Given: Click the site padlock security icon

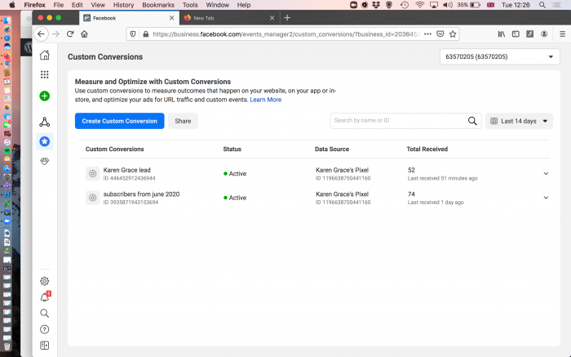Looking at the screenshot, I should click(146, 34).
